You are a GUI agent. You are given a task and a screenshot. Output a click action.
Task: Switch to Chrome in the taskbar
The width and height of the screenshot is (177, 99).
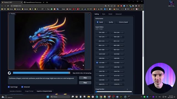(101, 97)
